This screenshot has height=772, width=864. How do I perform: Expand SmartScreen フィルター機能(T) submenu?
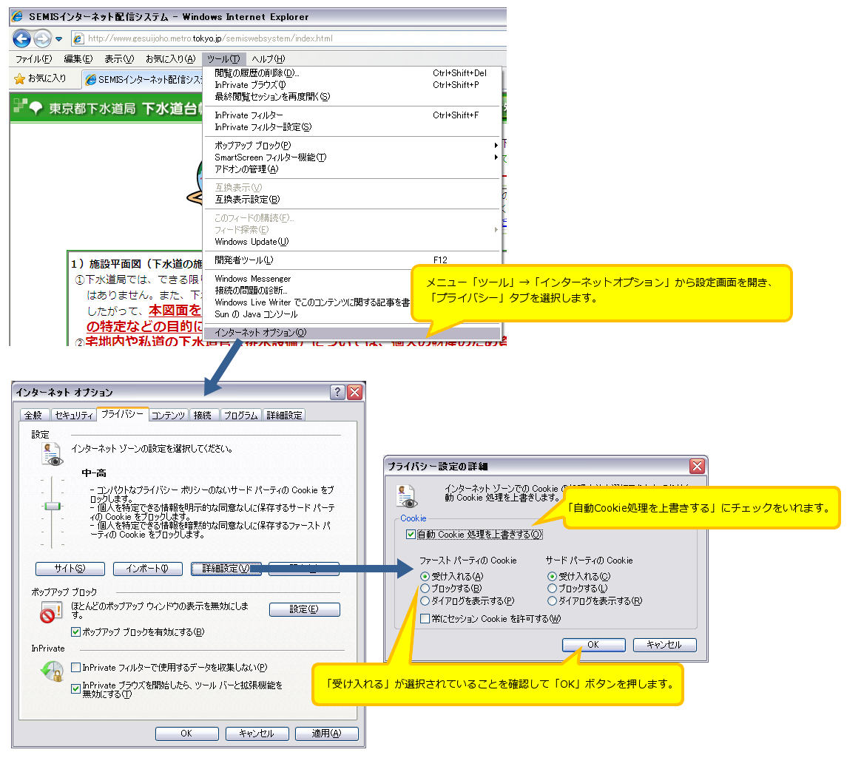(351, 158)
